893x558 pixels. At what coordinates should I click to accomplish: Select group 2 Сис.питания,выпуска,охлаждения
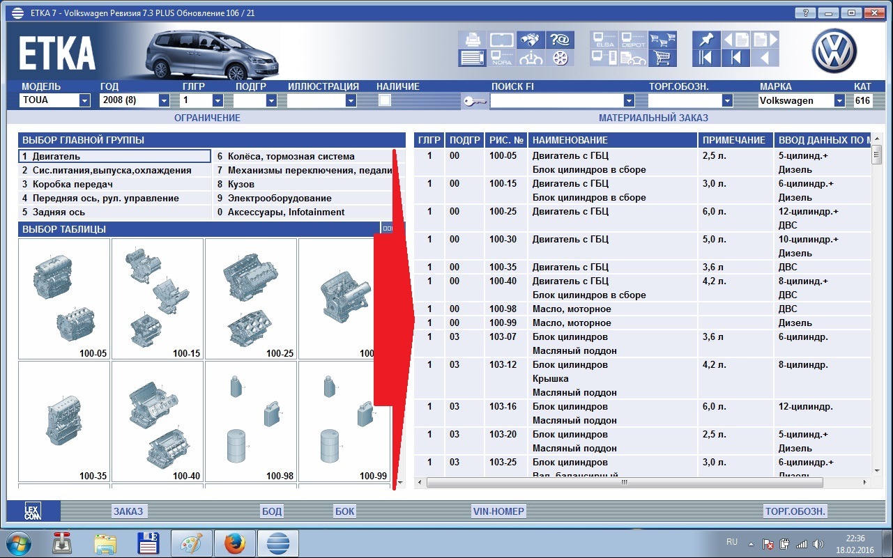coord(115,170)
